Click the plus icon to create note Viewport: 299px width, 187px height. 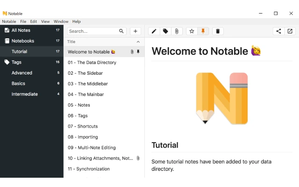click(x=135, y=31)
